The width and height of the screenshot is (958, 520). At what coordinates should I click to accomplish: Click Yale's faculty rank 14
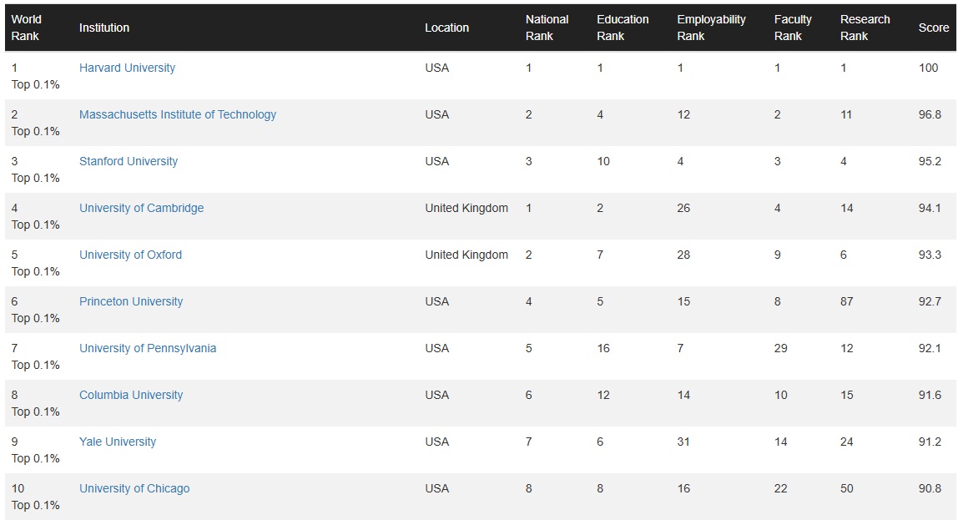pyautogui.click(x=781, y=442)
